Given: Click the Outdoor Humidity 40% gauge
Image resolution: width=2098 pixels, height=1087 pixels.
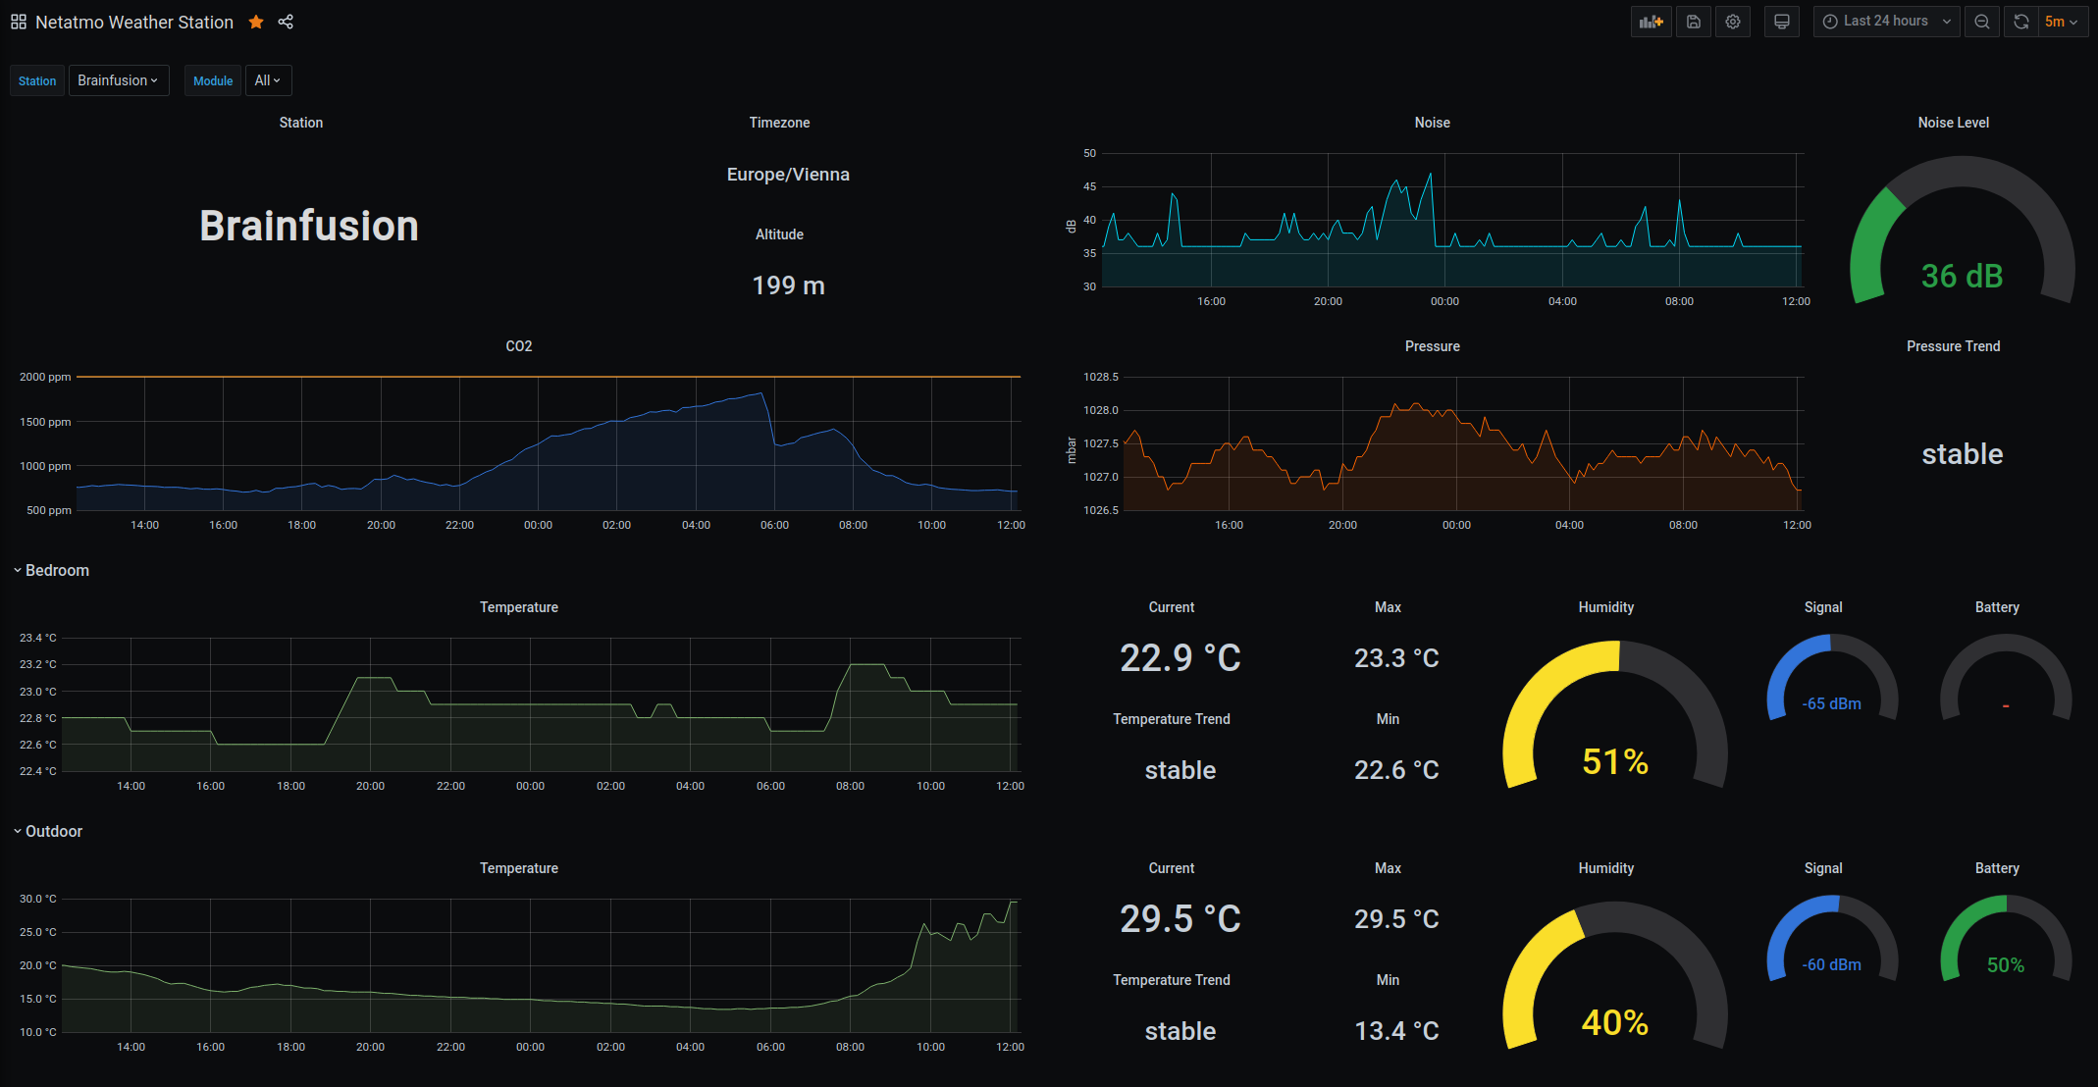Looking at the screenshot, I should coord(1614,981).
